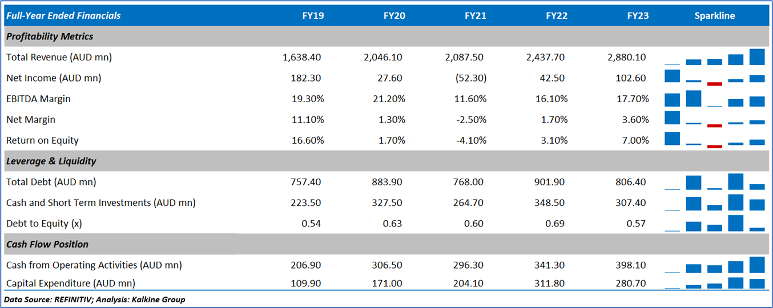Click the Data Source REFINITIV footnote
The height and width of the screenshot is (308, 773).
pos(95,299)
